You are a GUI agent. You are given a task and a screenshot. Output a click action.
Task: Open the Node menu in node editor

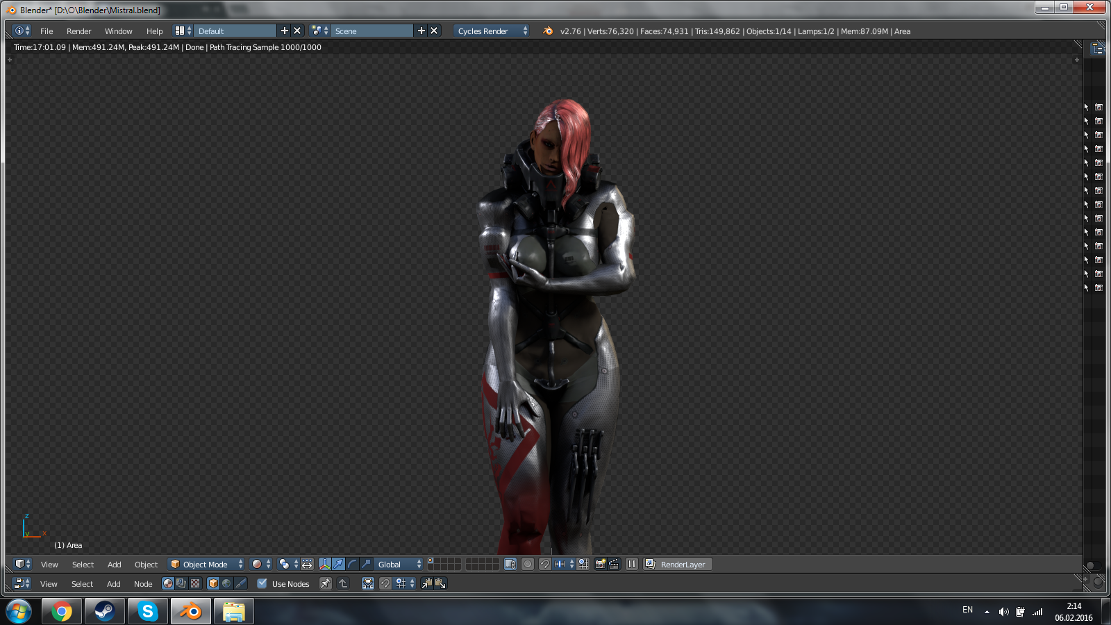(x=143, y=583)
